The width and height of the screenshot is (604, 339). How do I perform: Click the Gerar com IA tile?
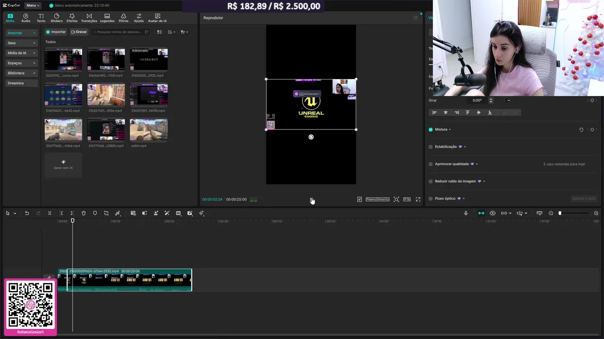coord(63,165)
